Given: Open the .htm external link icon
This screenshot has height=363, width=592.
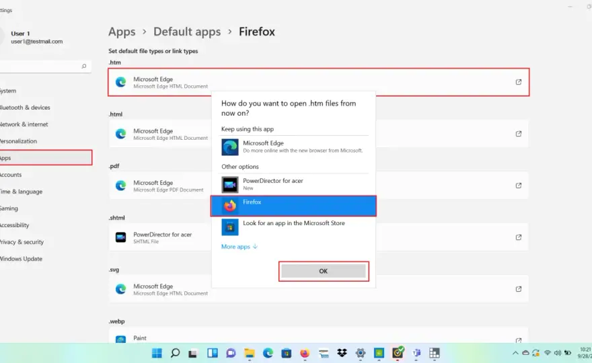Looking at the screenshot, I should click(x=519, y=82).
